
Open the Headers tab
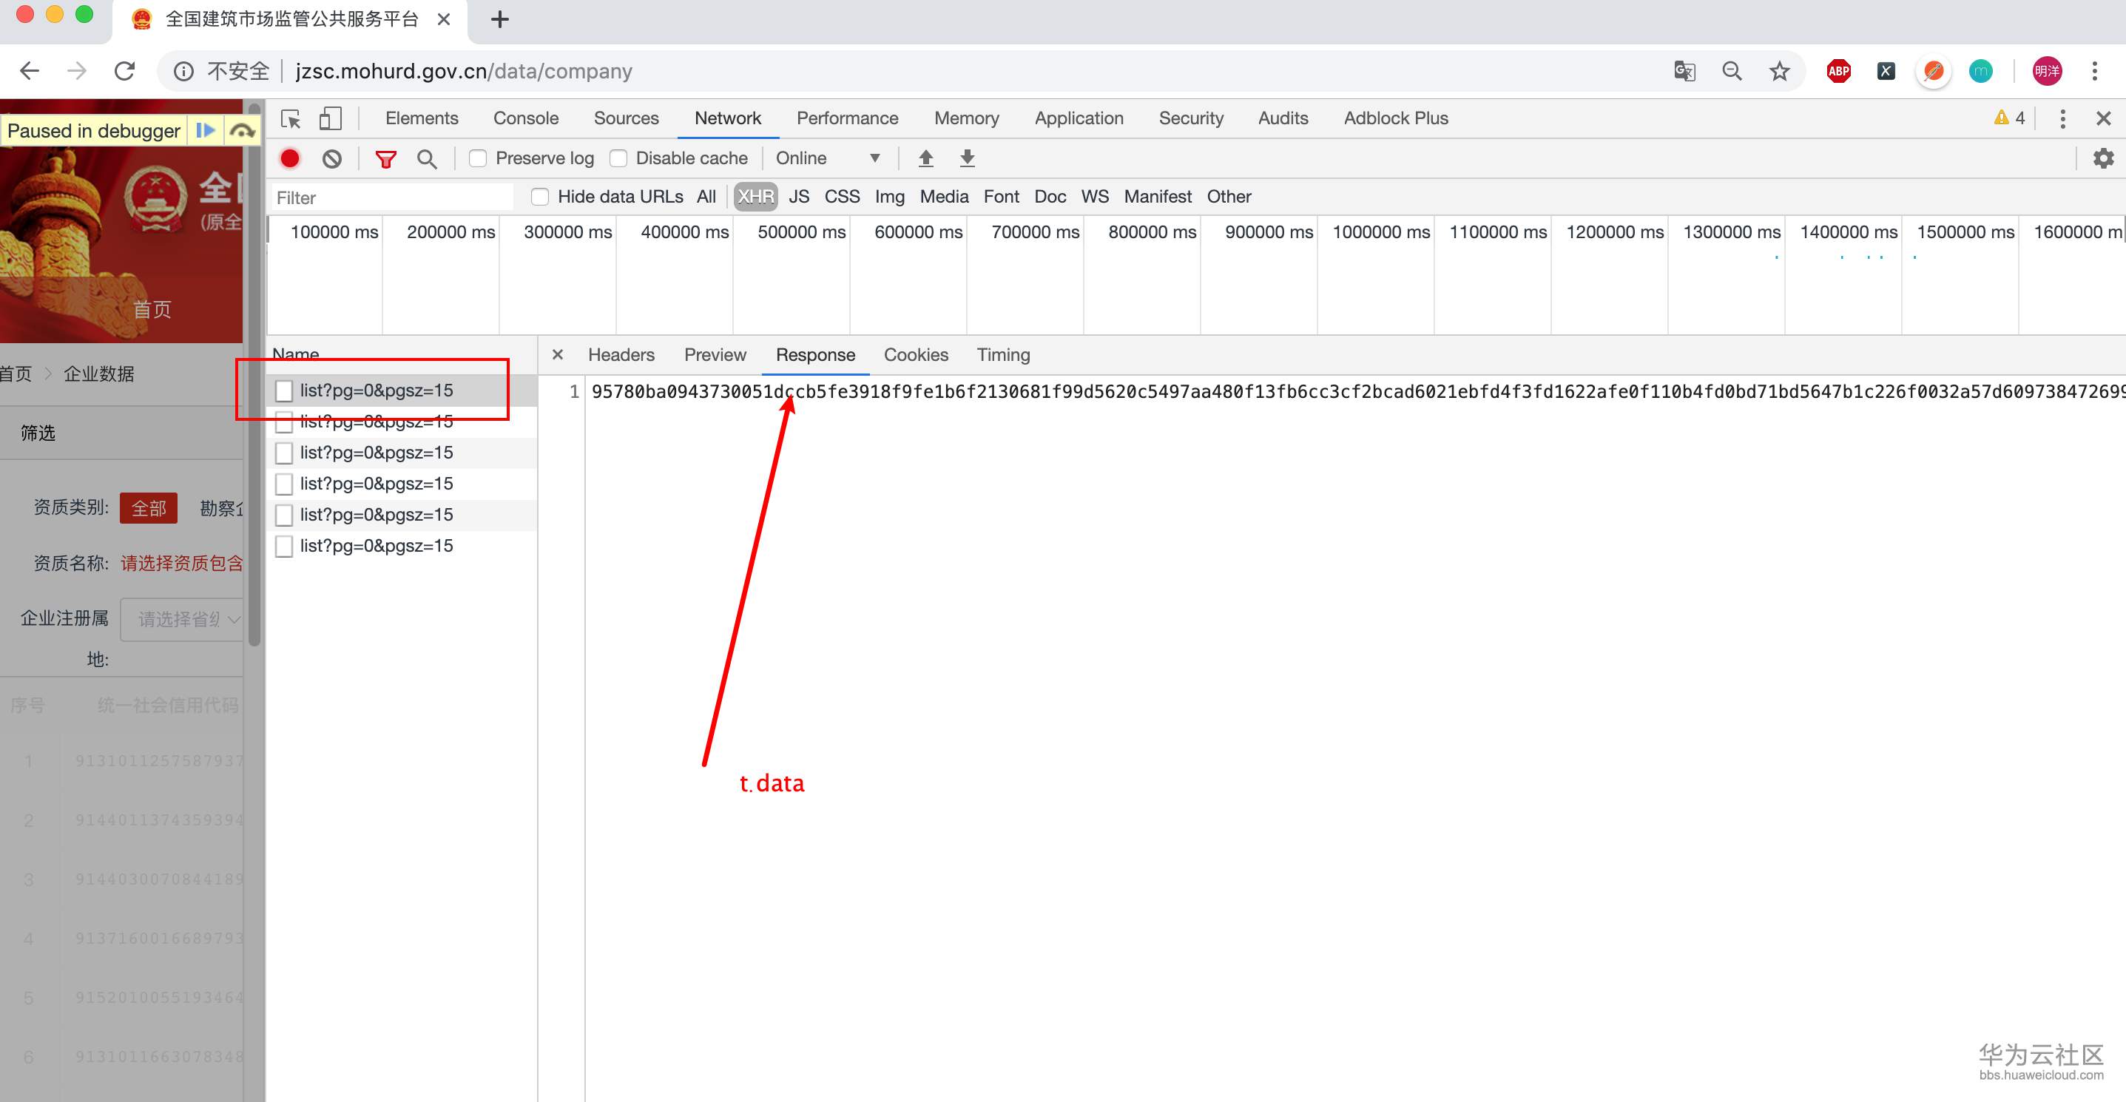[621, 355]
